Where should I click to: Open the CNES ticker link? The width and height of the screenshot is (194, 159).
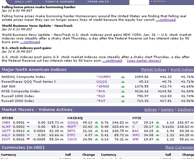[6, 123]
